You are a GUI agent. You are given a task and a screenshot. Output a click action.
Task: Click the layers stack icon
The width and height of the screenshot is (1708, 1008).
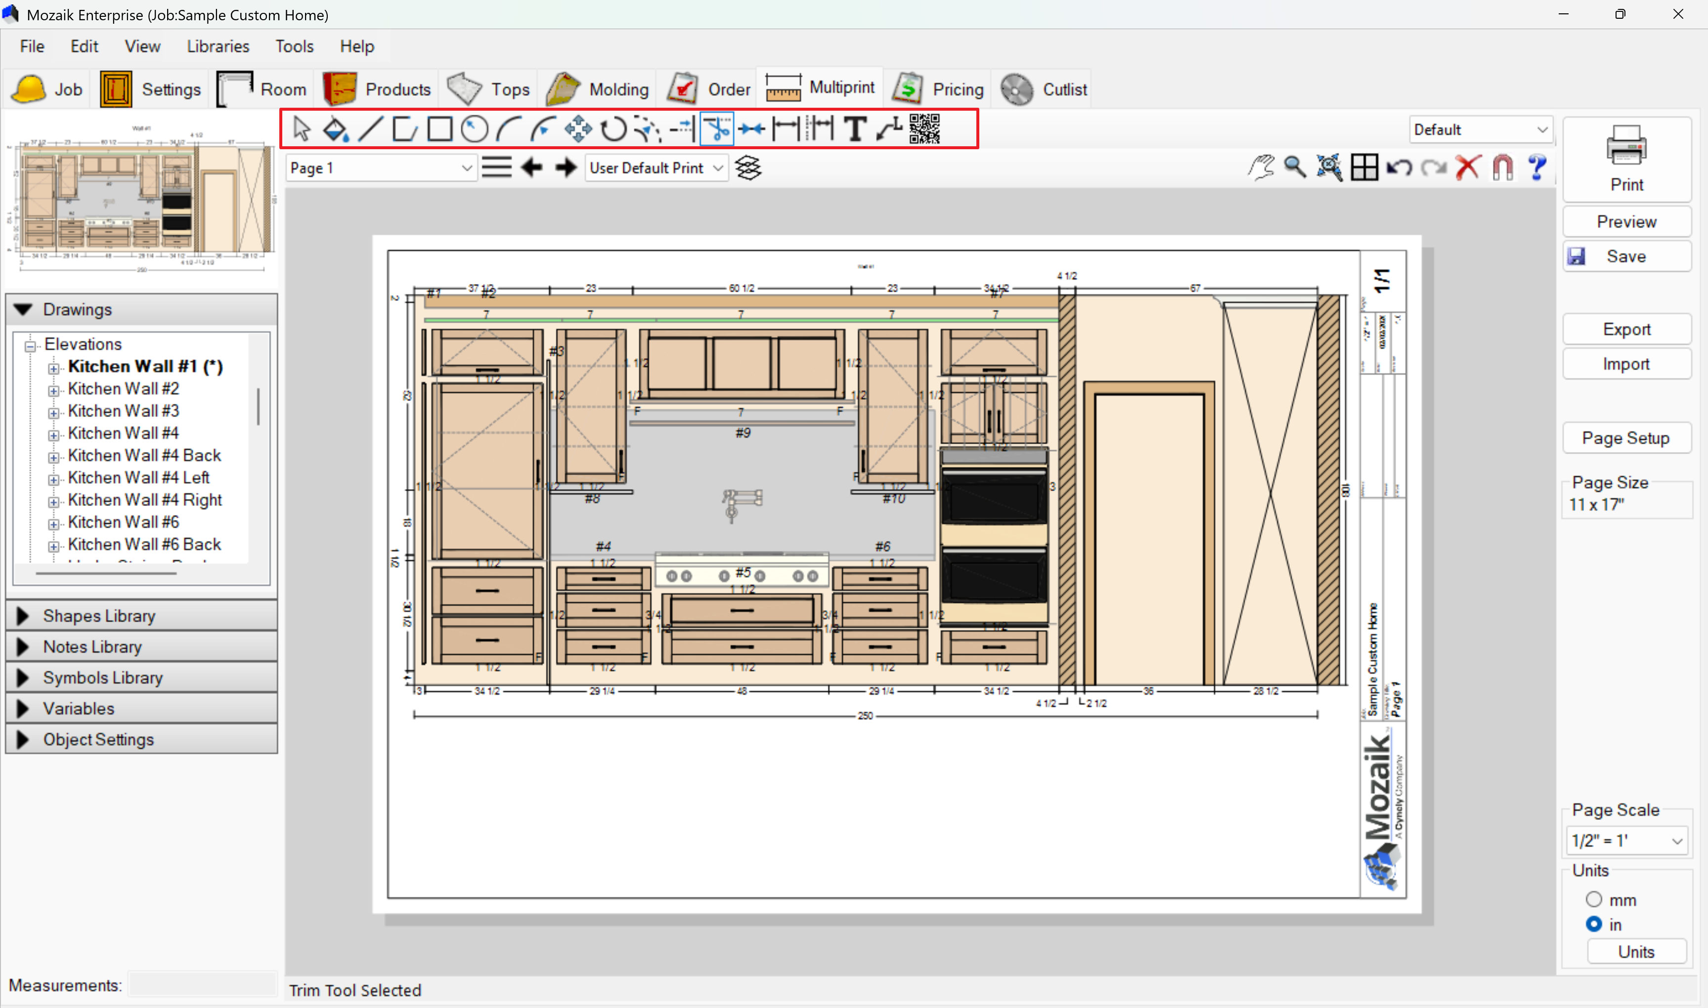748,168
